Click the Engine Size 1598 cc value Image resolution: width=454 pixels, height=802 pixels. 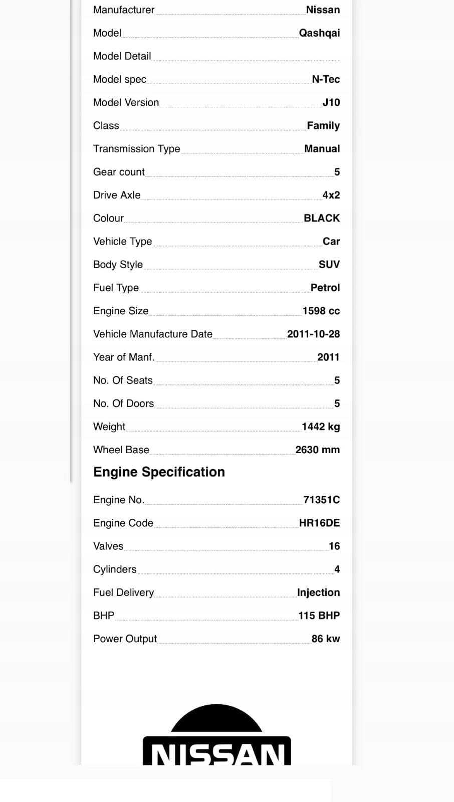click(x=321, y=311)
